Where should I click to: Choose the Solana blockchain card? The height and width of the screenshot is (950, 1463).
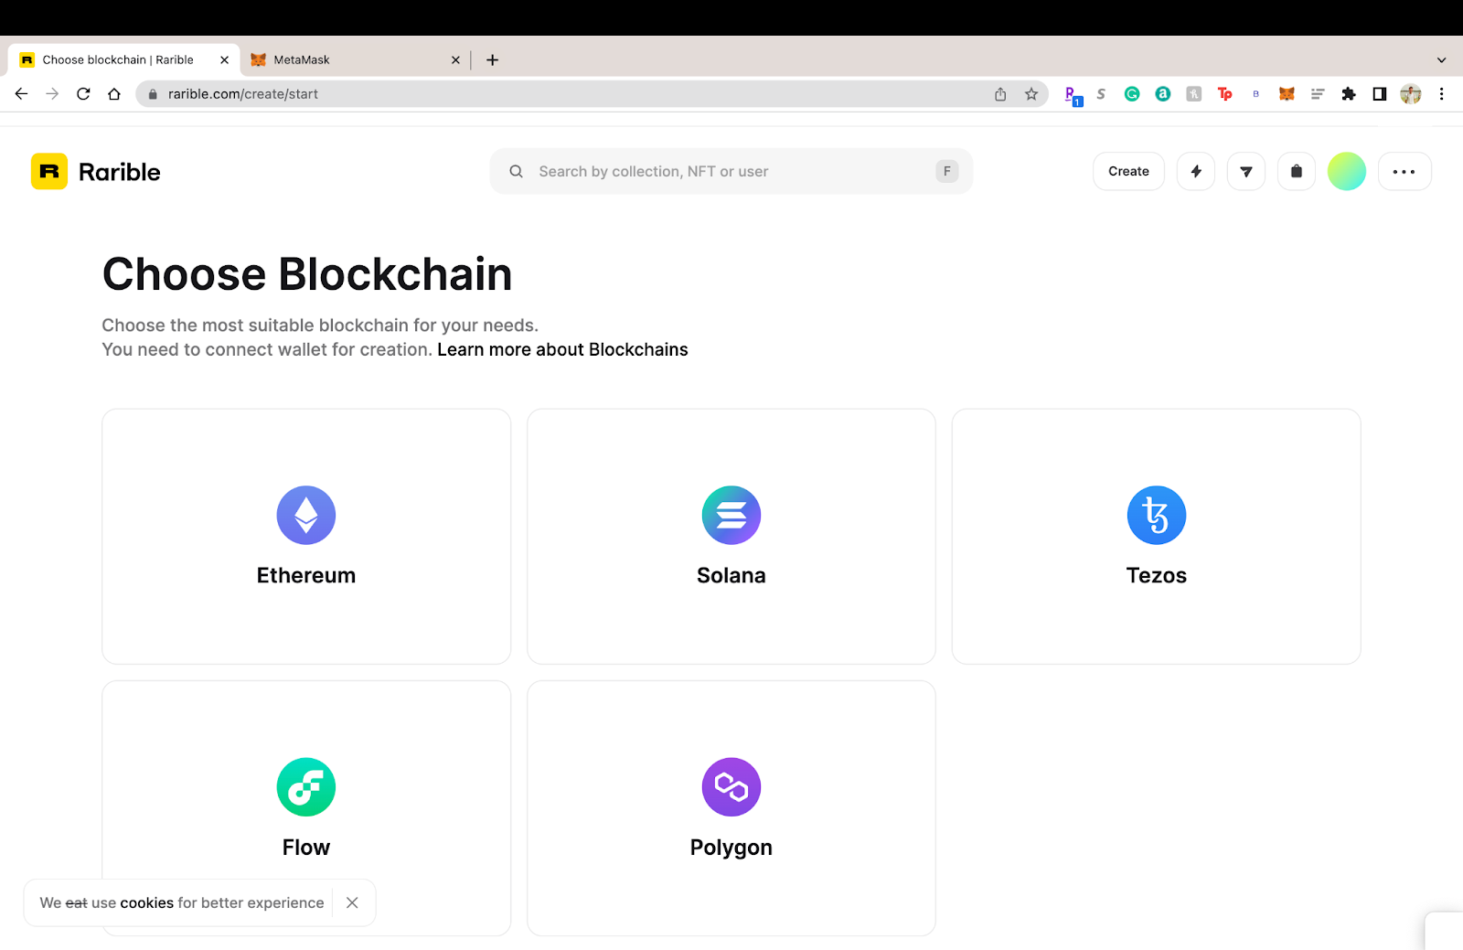[731, 537]
